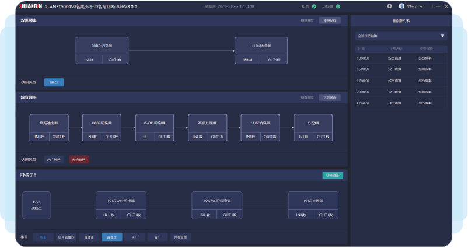The width and height of the screenshot is (468, 248).
Task: Switch to the 备用直播间 type tab
Action: pyautogui.click(x=65, y=237)
